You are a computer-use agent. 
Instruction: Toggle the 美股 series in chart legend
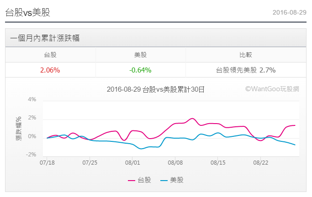177,180
